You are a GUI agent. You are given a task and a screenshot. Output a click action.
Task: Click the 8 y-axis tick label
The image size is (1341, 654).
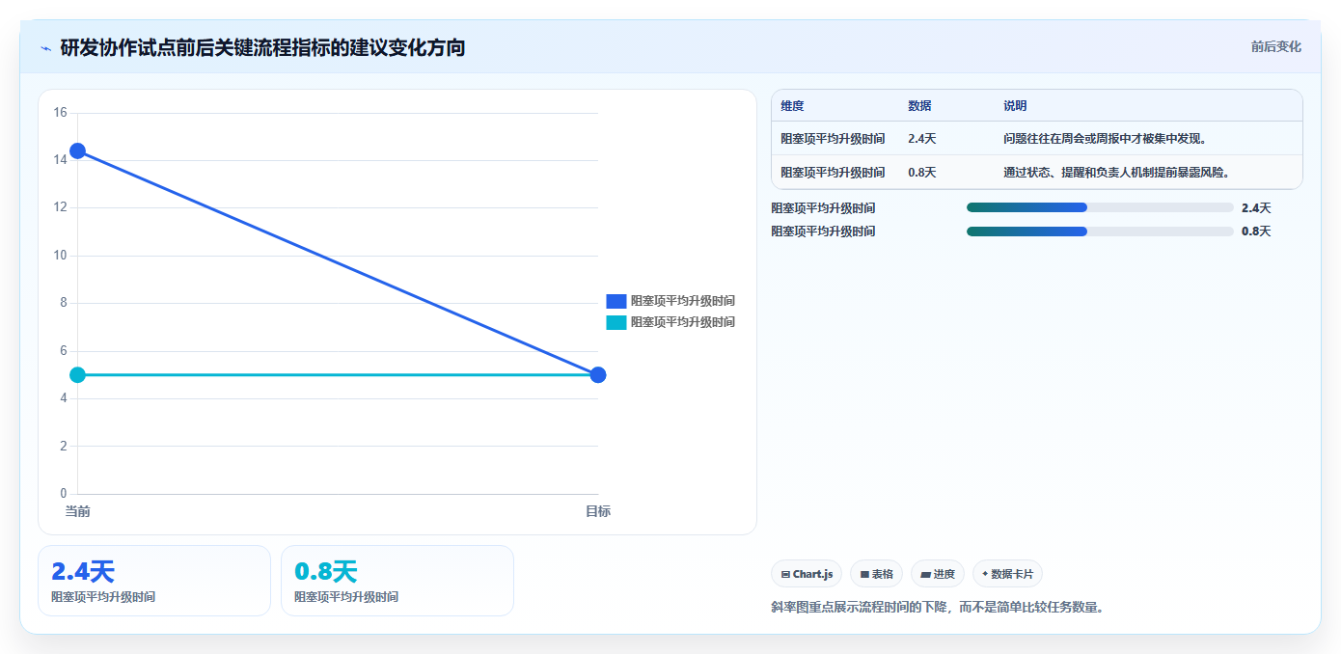tap(63, 303)
